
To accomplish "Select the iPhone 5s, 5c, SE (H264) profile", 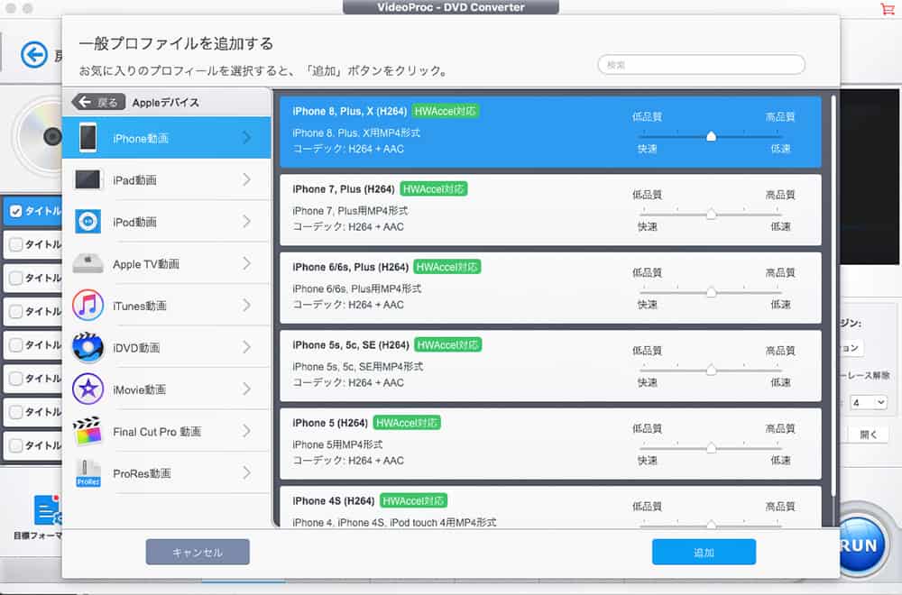I will [550, 366].
